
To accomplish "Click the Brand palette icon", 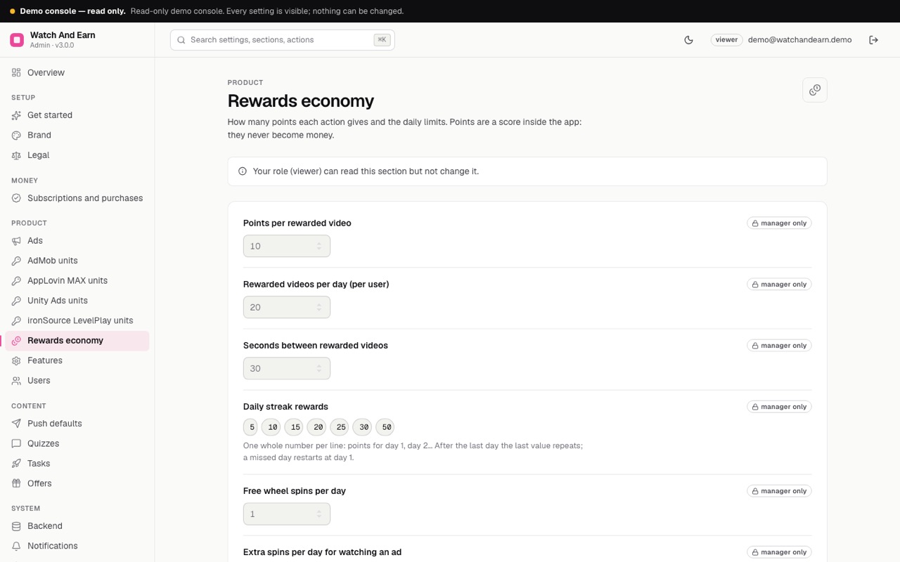I will [16, 135].
